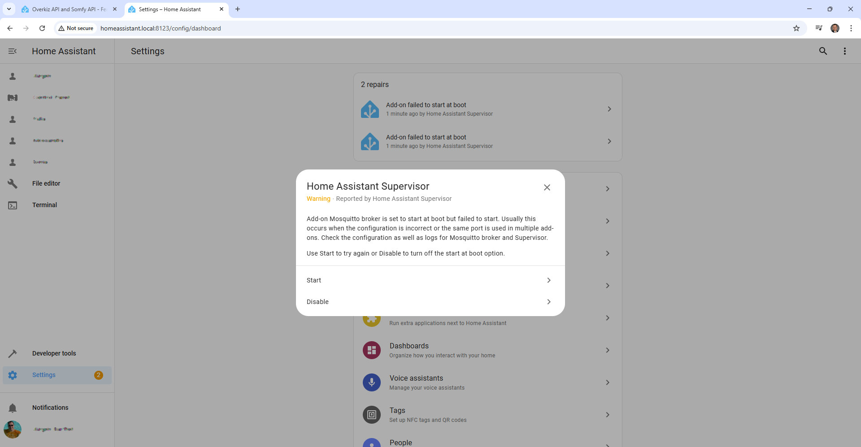The height and width of the screenshot is (447, 861).
Task: Open Voice assistants settings
Action: [x=487, y=382]
